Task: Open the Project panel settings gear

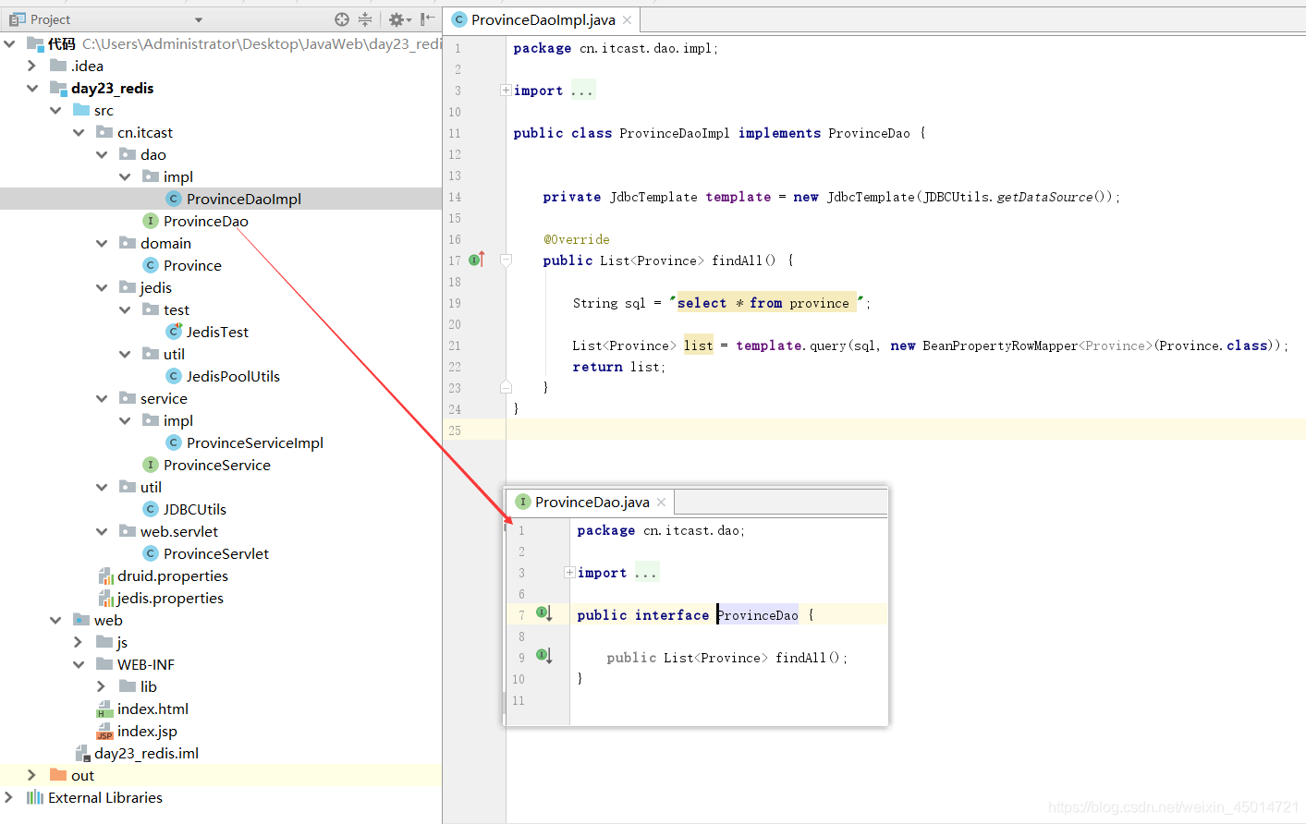Action: point(397,19)
